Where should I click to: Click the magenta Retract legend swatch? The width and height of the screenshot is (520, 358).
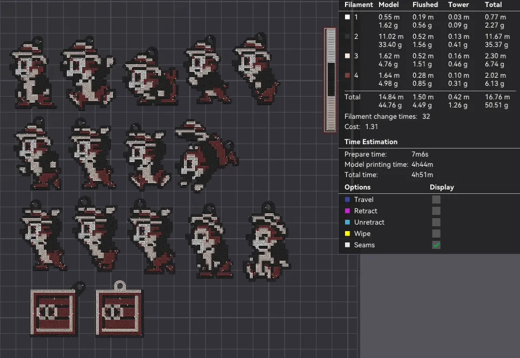(x=347, y=211)
